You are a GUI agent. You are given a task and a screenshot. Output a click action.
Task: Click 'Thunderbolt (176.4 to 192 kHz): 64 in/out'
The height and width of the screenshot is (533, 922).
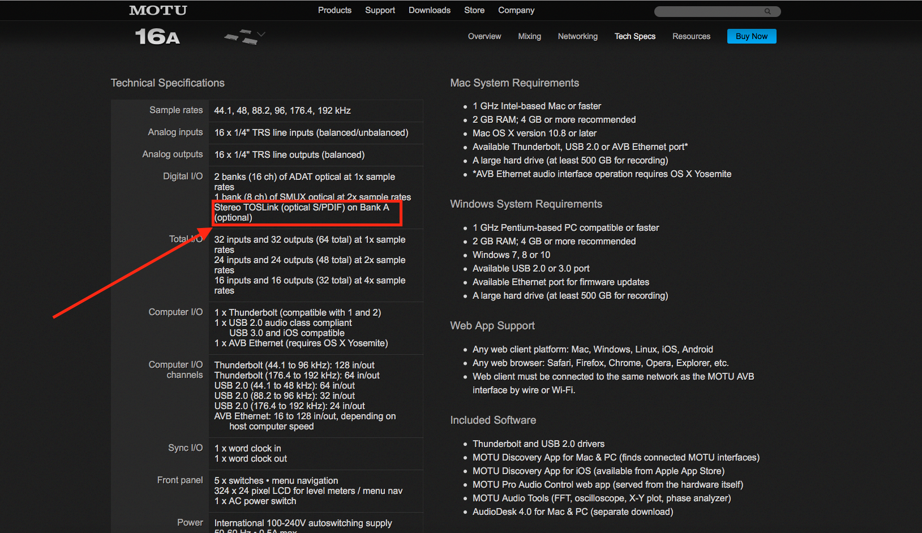pyautogui.click(x=297, y=376)
